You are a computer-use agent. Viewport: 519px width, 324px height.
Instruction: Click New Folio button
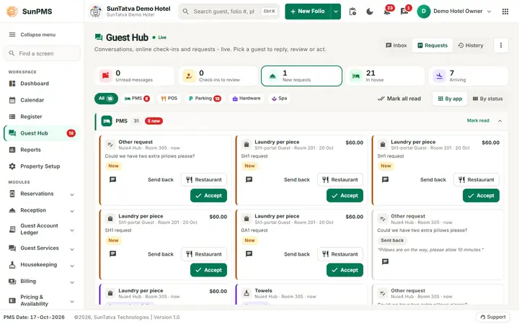308,12
